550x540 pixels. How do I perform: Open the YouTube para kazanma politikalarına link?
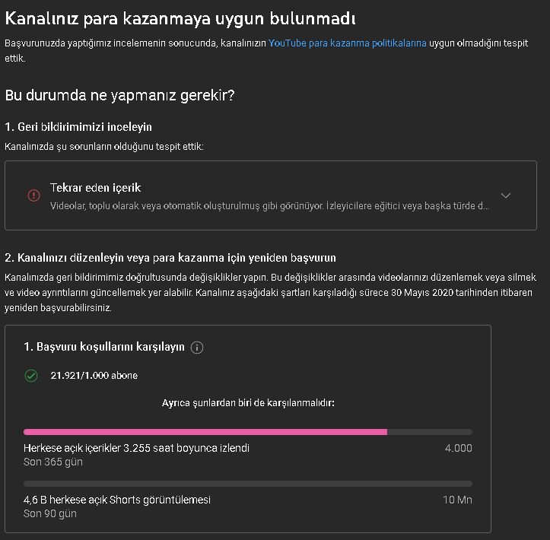(347, 43)
